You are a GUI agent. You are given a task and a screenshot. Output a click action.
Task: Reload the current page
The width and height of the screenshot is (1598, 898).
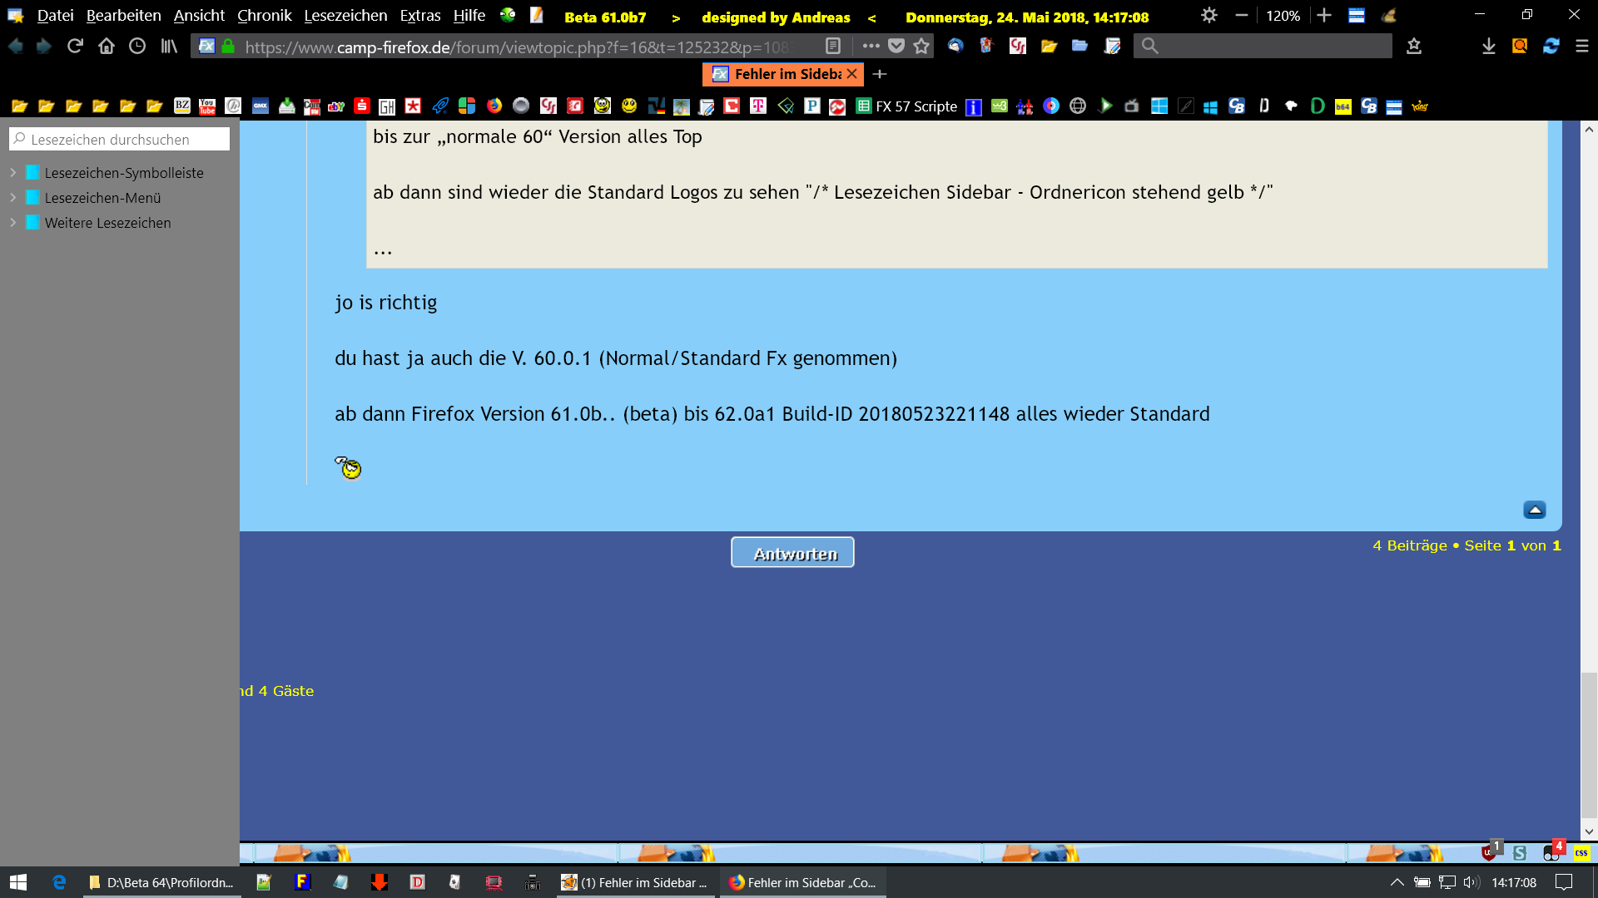tap(75, 47)
